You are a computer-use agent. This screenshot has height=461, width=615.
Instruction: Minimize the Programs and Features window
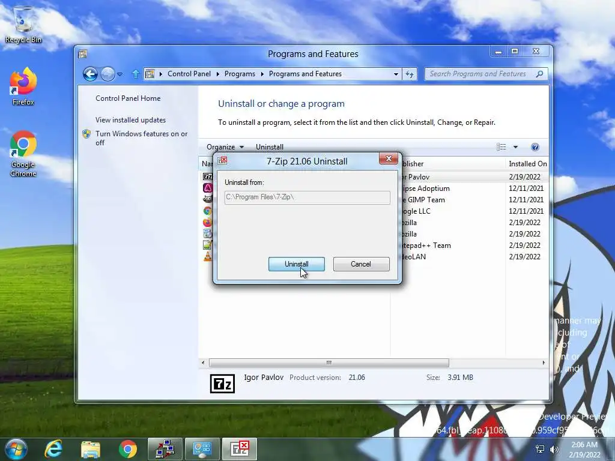tap(498, 52)
